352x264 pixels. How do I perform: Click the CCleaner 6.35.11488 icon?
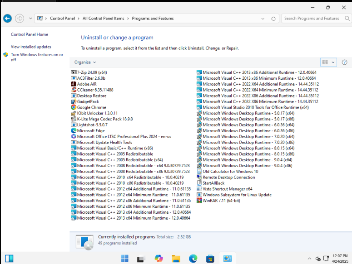click(74, 90)
